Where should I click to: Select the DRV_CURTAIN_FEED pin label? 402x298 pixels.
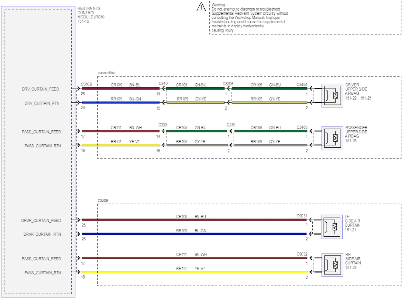coord(41,89)
